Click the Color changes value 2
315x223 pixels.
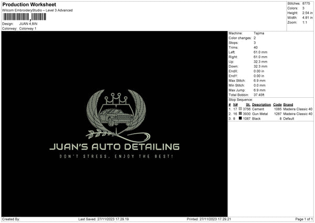255,38
